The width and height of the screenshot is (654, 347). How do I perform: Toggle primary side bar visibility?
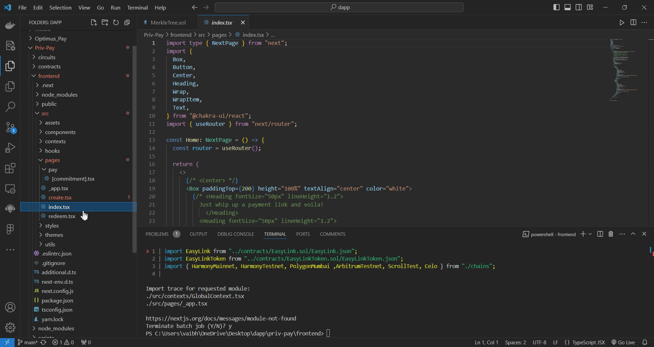click(556, 7)
